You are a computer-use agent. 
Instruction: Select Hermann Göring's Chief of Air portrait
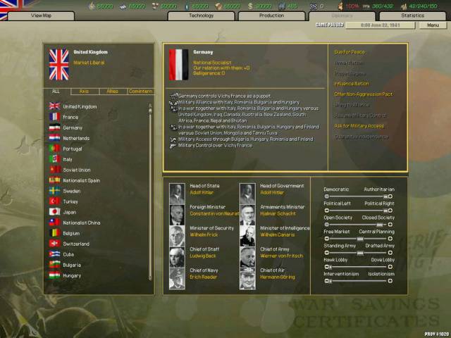(247, 278)
